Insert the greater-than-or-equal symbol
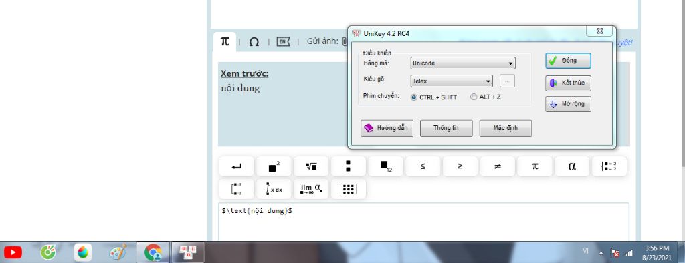685x263 pixels. 460,166
